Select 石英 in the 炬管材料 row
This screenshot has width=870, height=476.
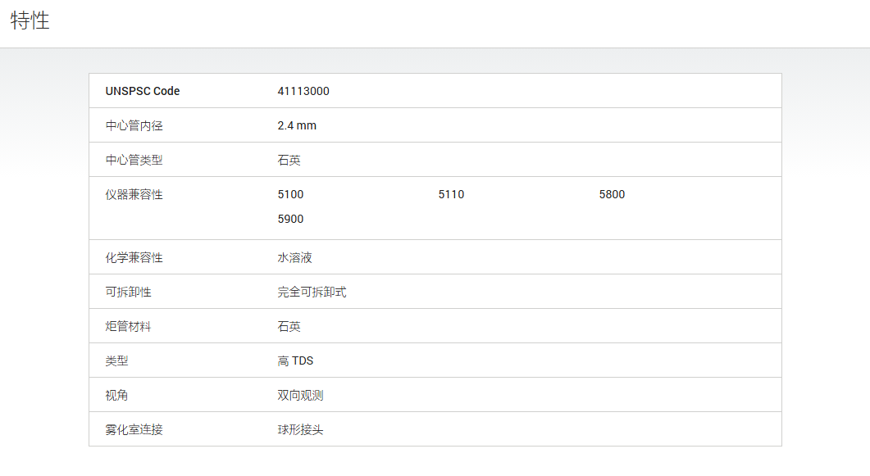click(x=289, y=326)
